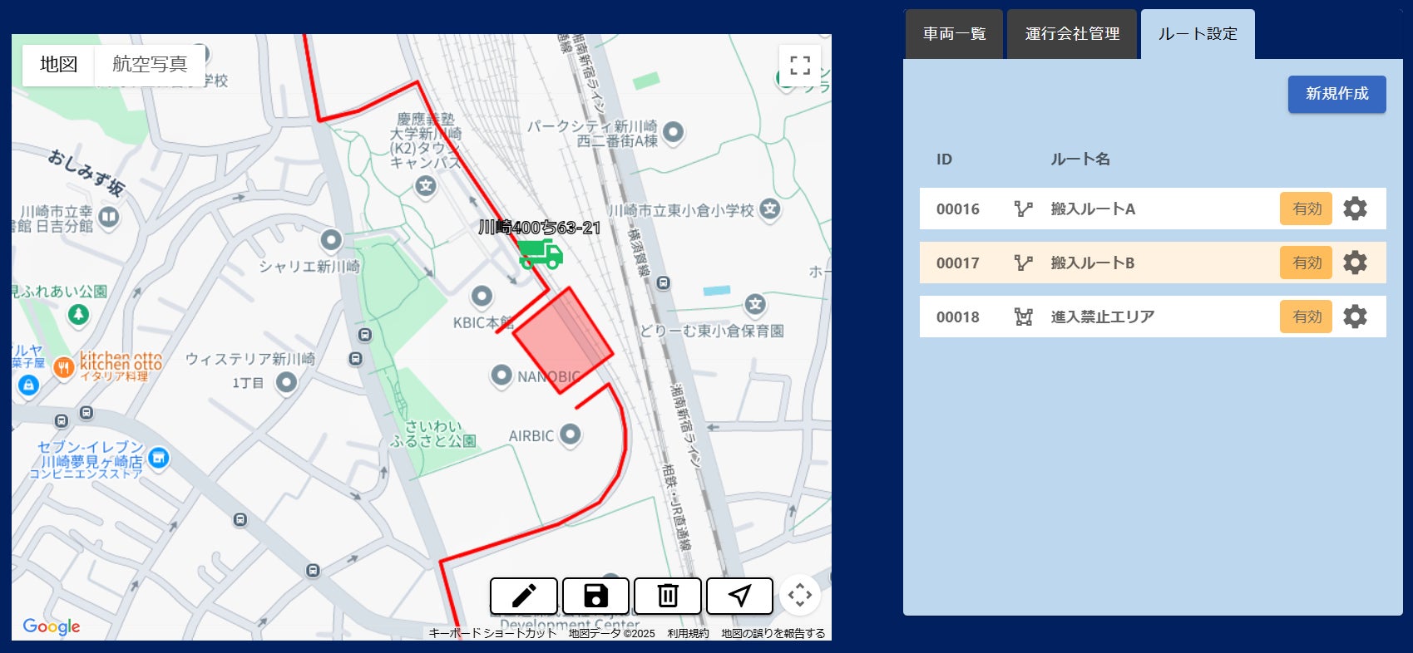Select 進入禁止エリア route row
Image resolution: width=1413 pixels, height=653 pixels.
coord(1153,317)
